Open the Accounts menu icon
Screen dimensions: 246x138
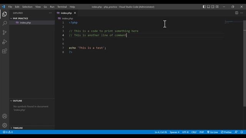tap(5, 116)
